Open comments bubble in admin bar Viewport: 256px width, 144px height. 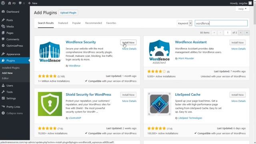(x=20, y=3)
